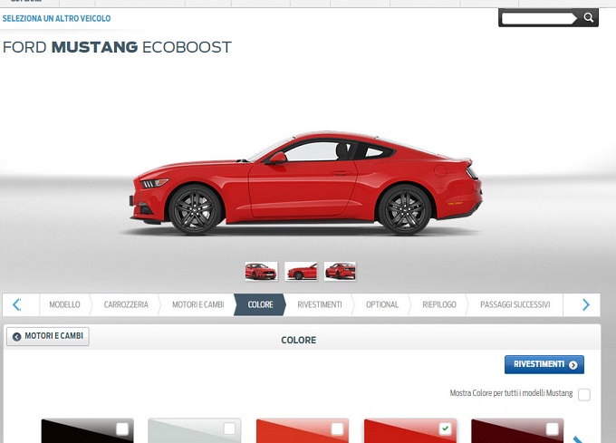This screenshot has width=616, height=443.
Task: Go back with the Motori e Cambi button
Action: (48, 337)
